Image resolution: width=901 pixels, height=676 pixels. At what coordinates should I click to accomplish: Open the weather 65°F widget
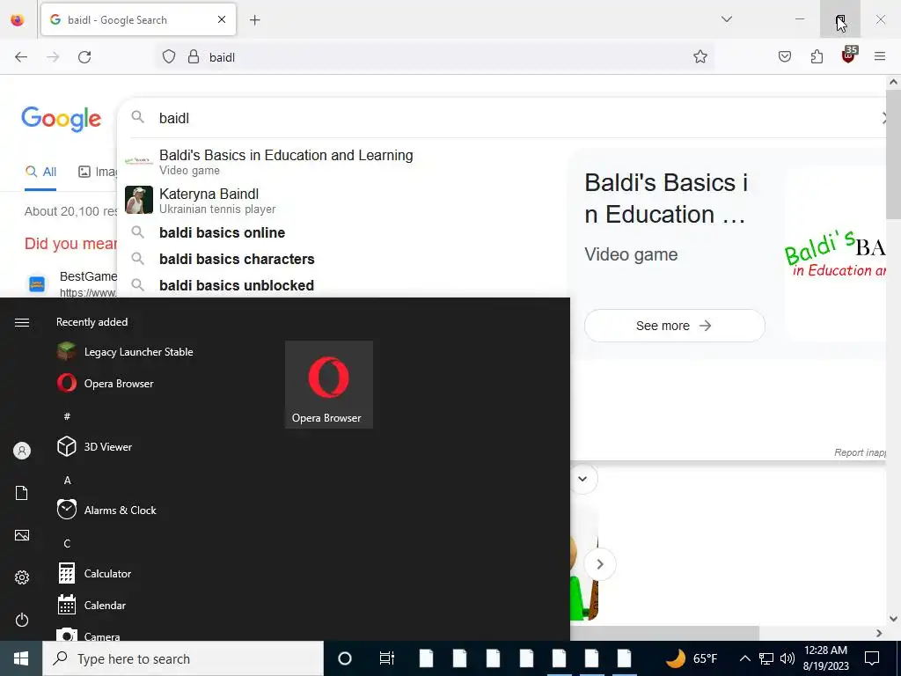pyautogui.click(x=692, y=658)
